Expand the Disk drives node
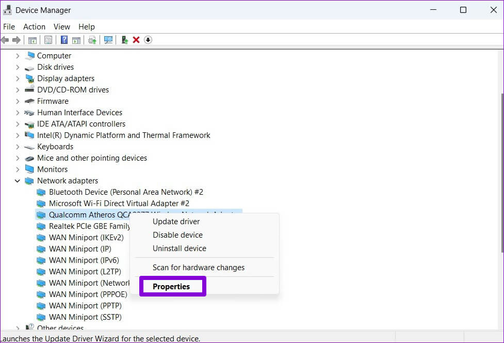 click(18, 67)
